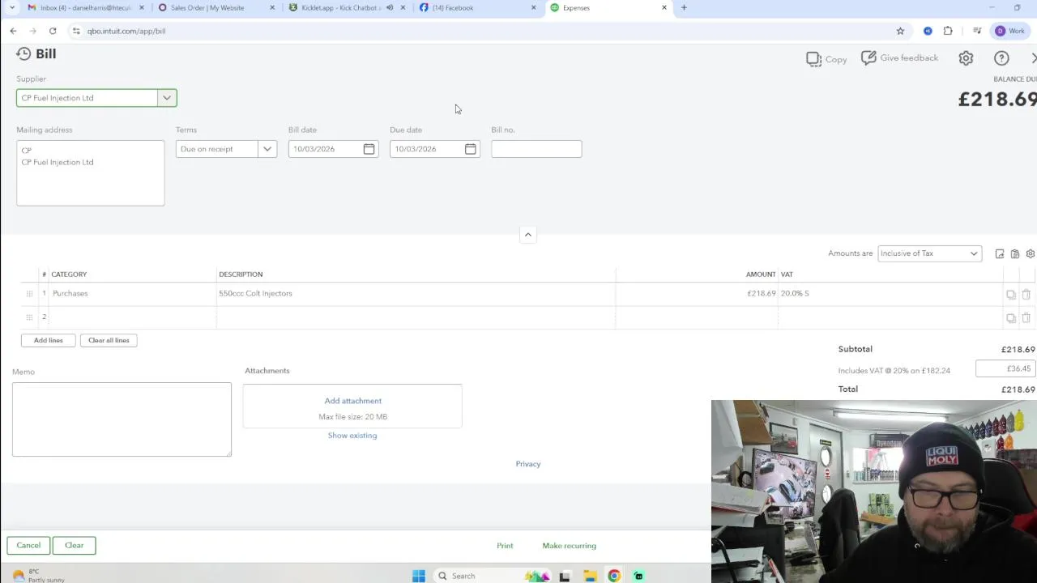The height and width of the screenshot is (583, 1037).
Task: Open a new browser tab
Action: click(x=684, y=7)
